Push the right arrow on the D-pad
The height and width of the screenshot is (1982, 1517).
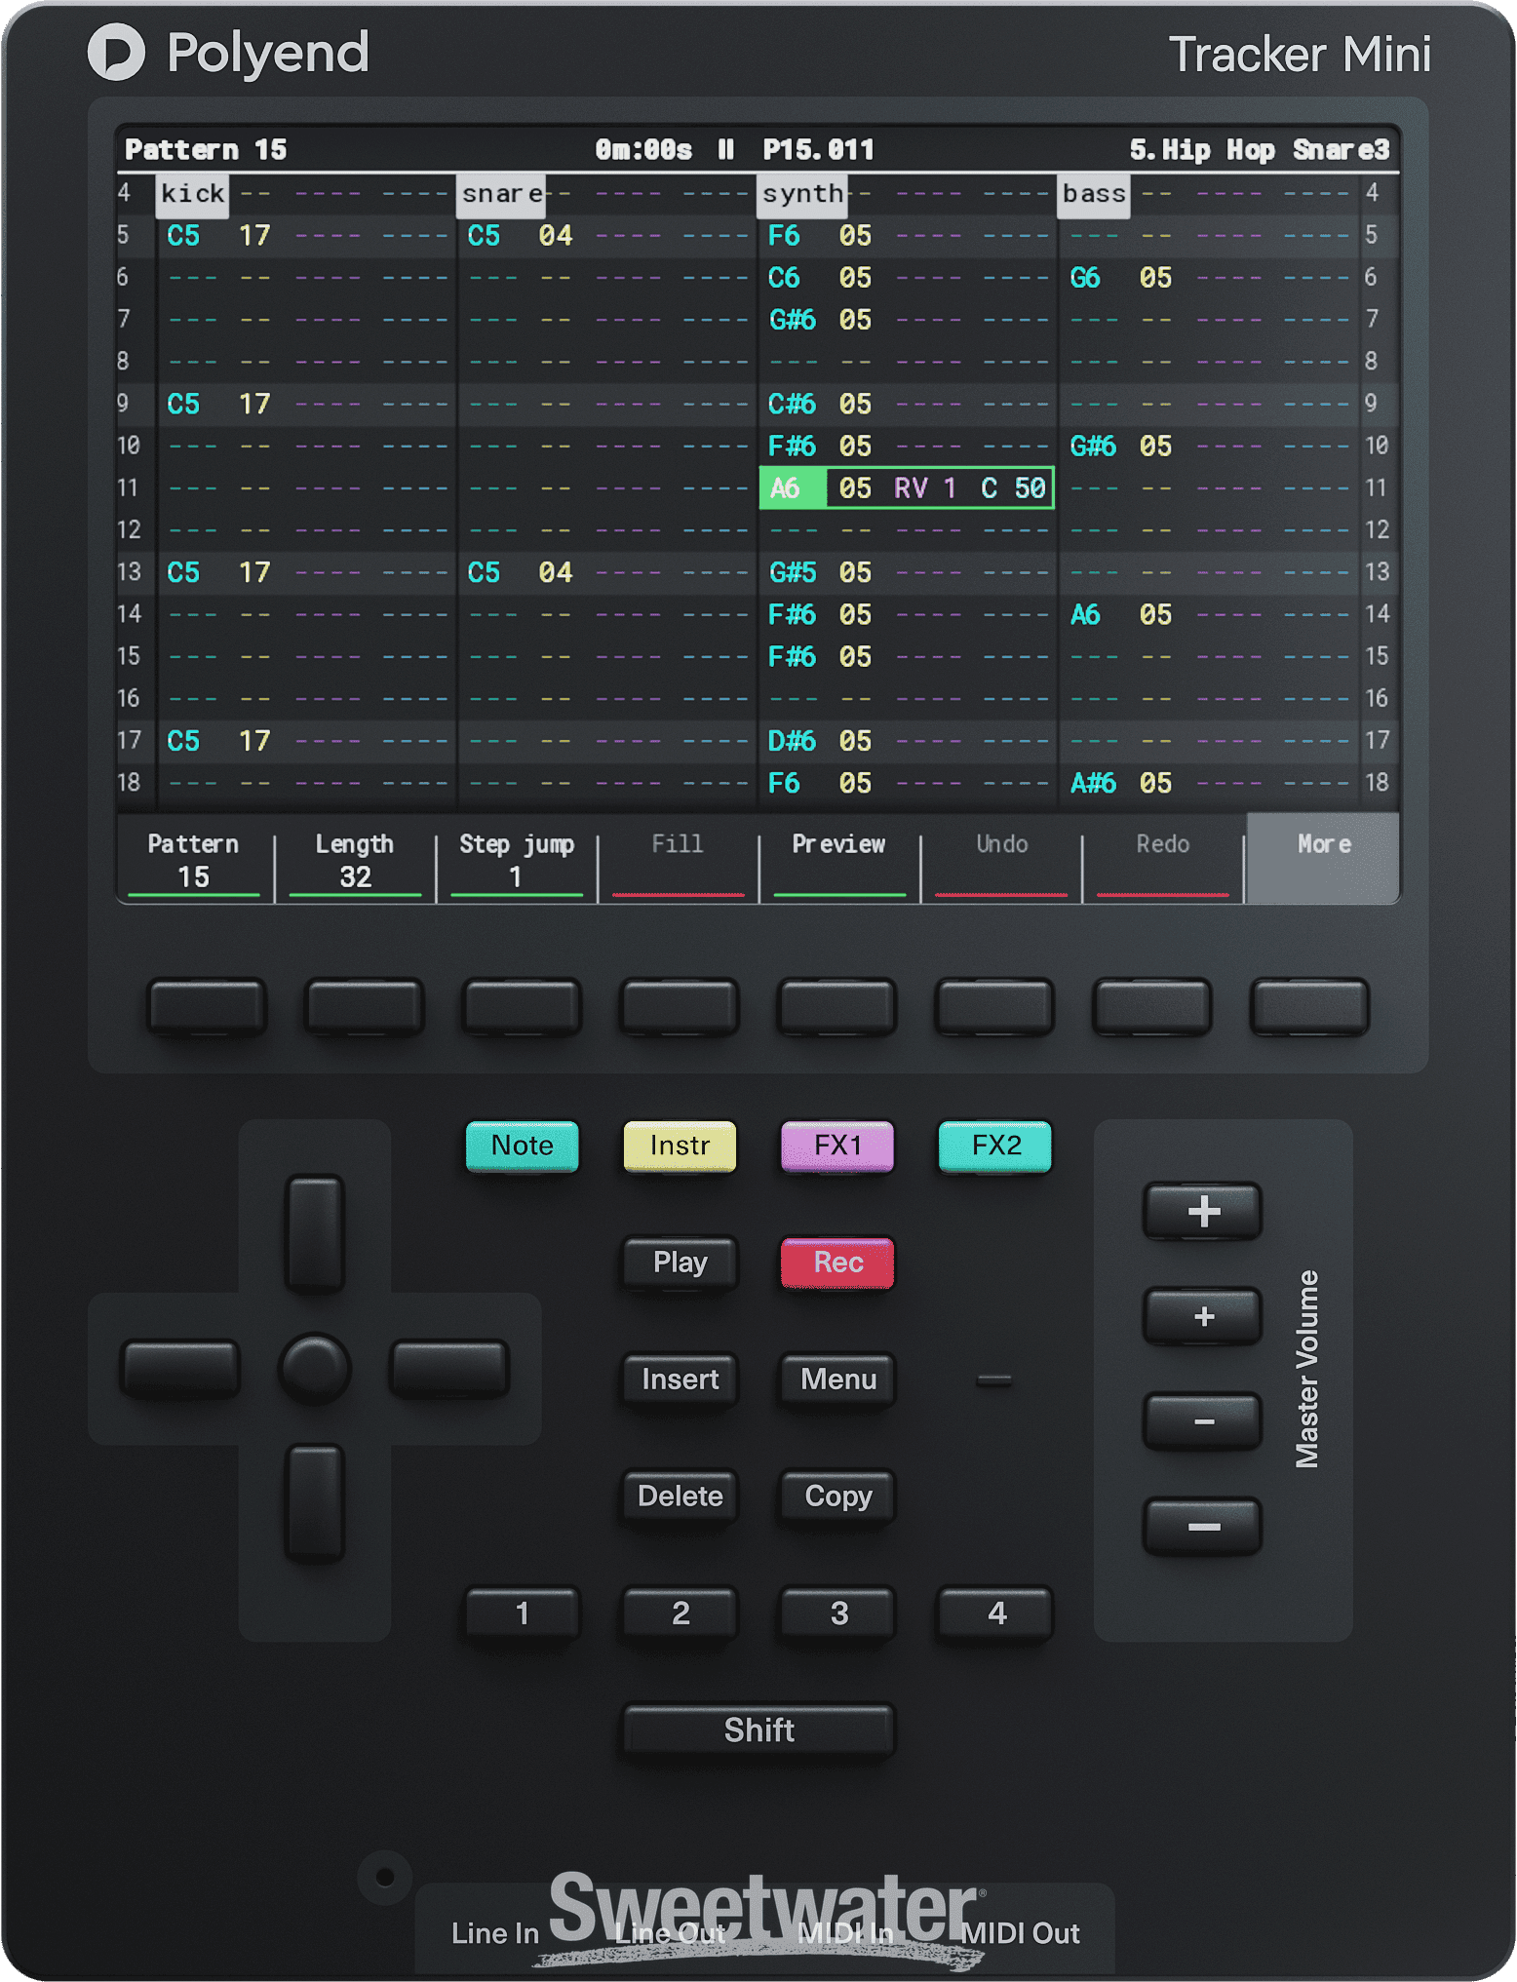coord(449,1369)
